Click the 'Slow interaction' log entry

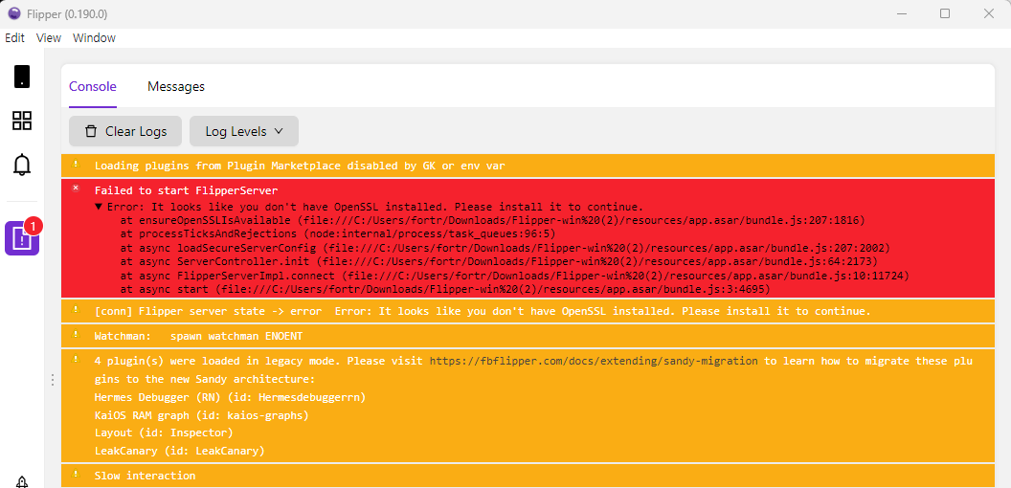(145, 476)
